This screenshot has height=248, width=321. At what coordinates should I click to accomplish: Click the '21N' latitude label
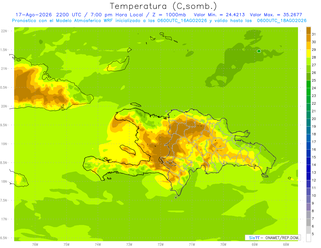tap(4, 69)
